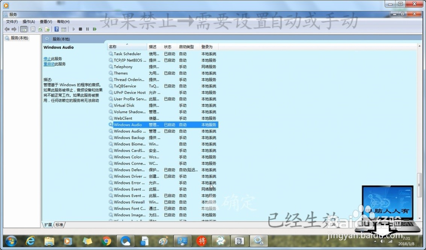Open the media player taskbar icon
This screenshot has height=250, width=426.
coord(68,241)
